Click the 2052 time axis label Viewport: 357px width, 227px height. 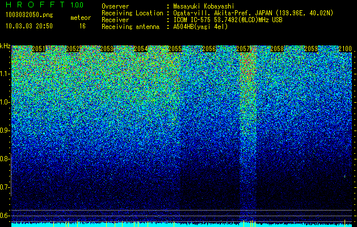point(73,49)
